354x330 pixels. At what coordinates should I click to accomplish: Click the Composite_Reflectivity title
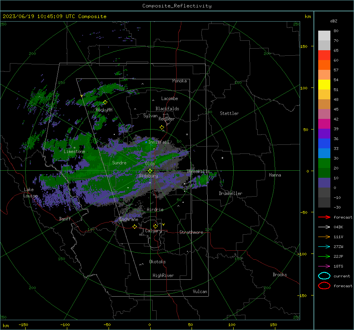[x=177, y=6]
